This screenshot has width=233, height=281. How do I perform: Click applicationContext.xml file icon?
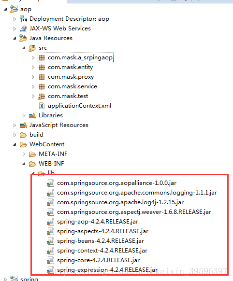pyautogui.click(x=42, y=106)
